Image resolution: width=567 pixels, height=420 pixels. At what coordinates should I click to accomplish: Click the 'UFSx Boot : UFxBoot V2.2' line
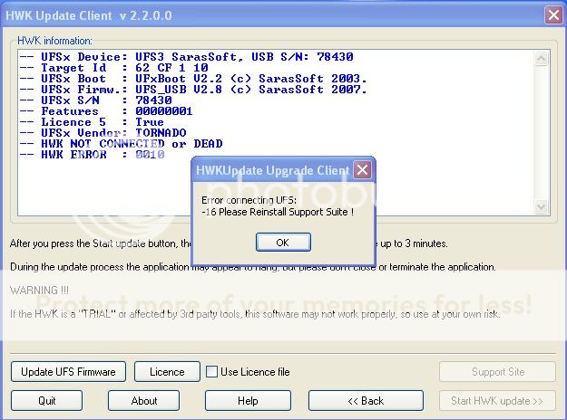pyautogui.click(x=193, y=79)
